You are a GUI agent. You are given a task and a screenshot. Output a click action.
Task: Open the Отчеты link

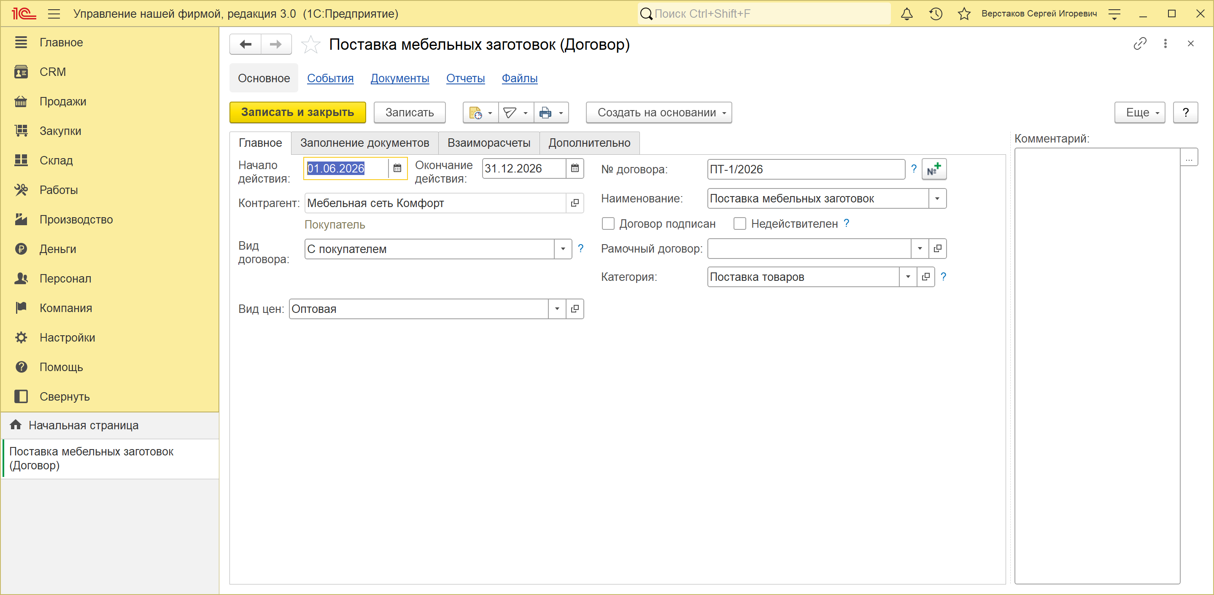[465, 78]
